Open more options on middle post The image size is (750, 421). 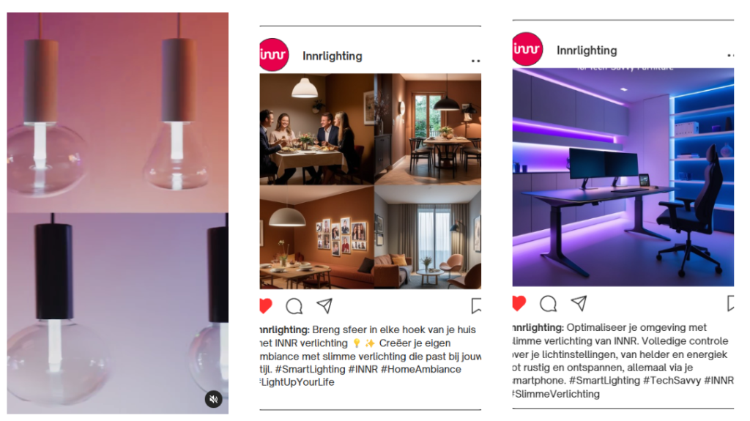pyautogui.click(x=475, y=61)
